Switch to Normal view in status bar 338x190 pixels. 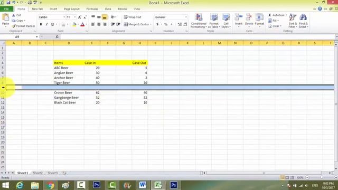coord(282,178)
